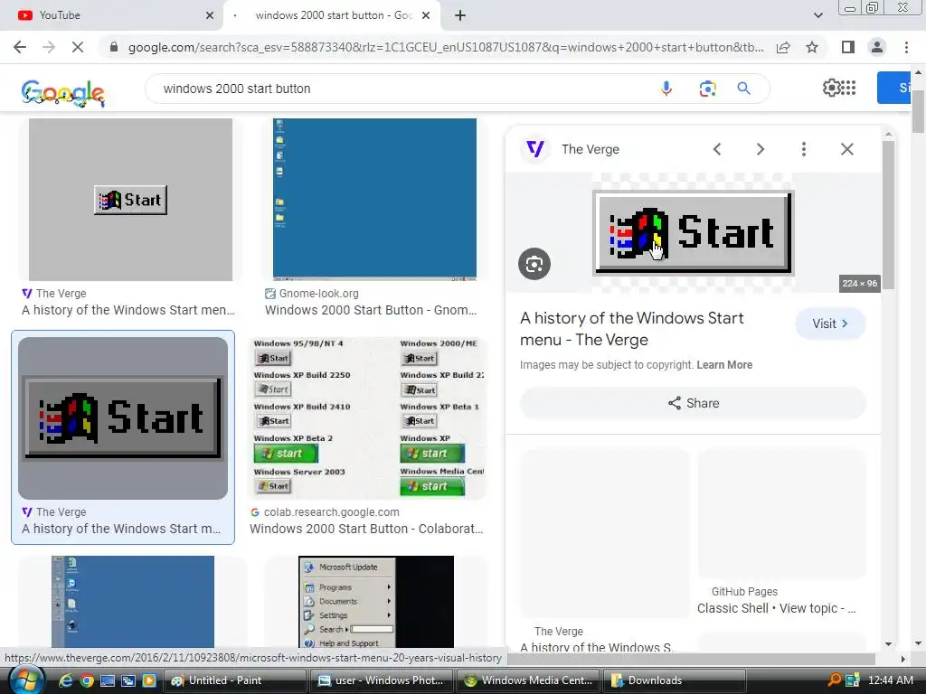926x694 pixels.
Task: Close the YouTube tab
Action: coord(210,15)
